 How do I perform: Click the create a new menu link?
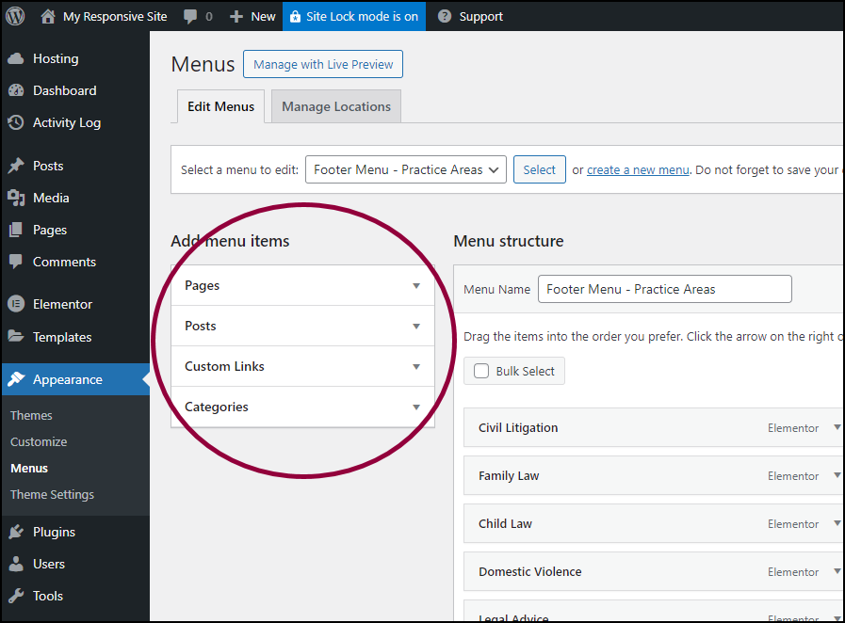pyautogui.click(x=638, y=170)
